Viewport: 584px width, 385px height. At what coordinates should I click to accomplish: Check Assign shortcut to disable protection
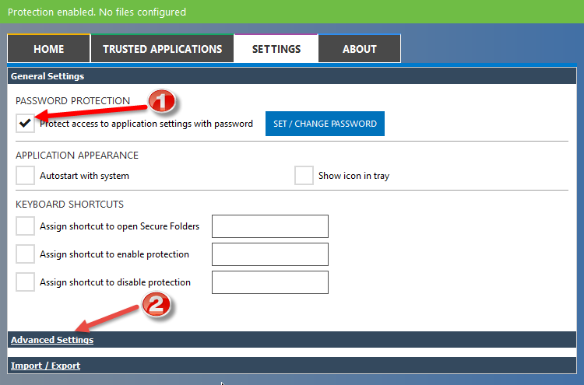click(25, 282)
